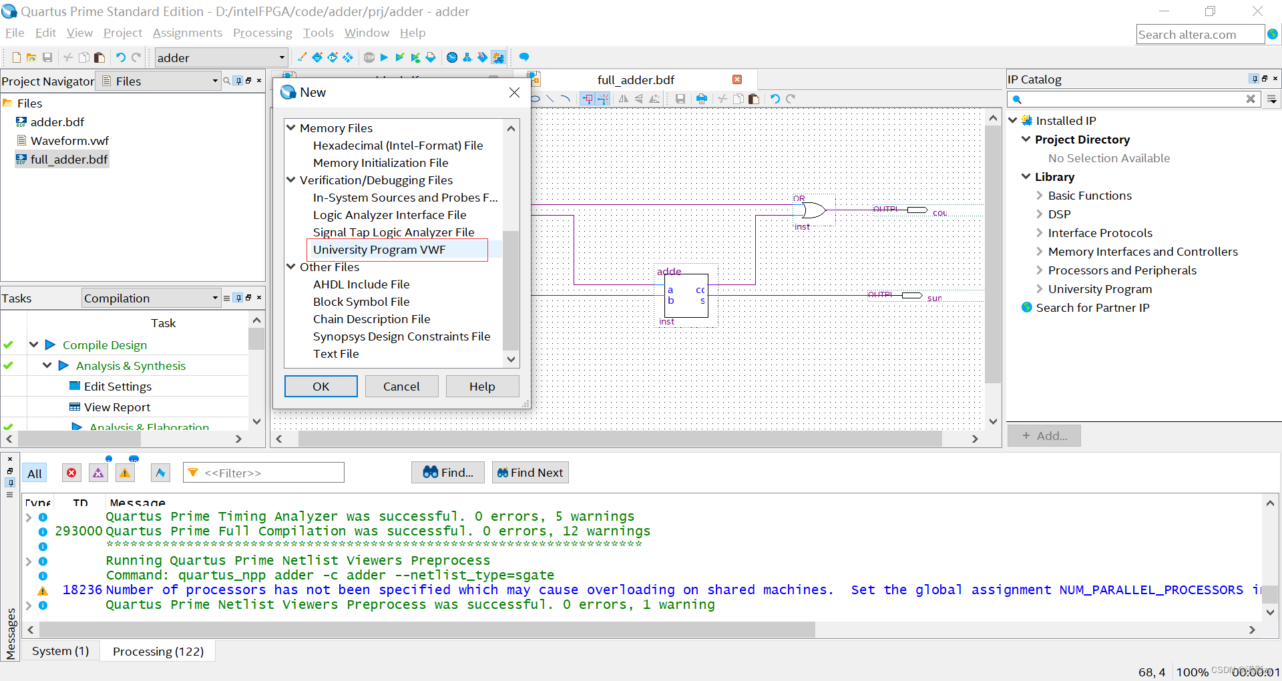Click the blue speech bubble help icon
This screenshot has height=681, width=1282.
pyautogui.click(x=524, y=57)
